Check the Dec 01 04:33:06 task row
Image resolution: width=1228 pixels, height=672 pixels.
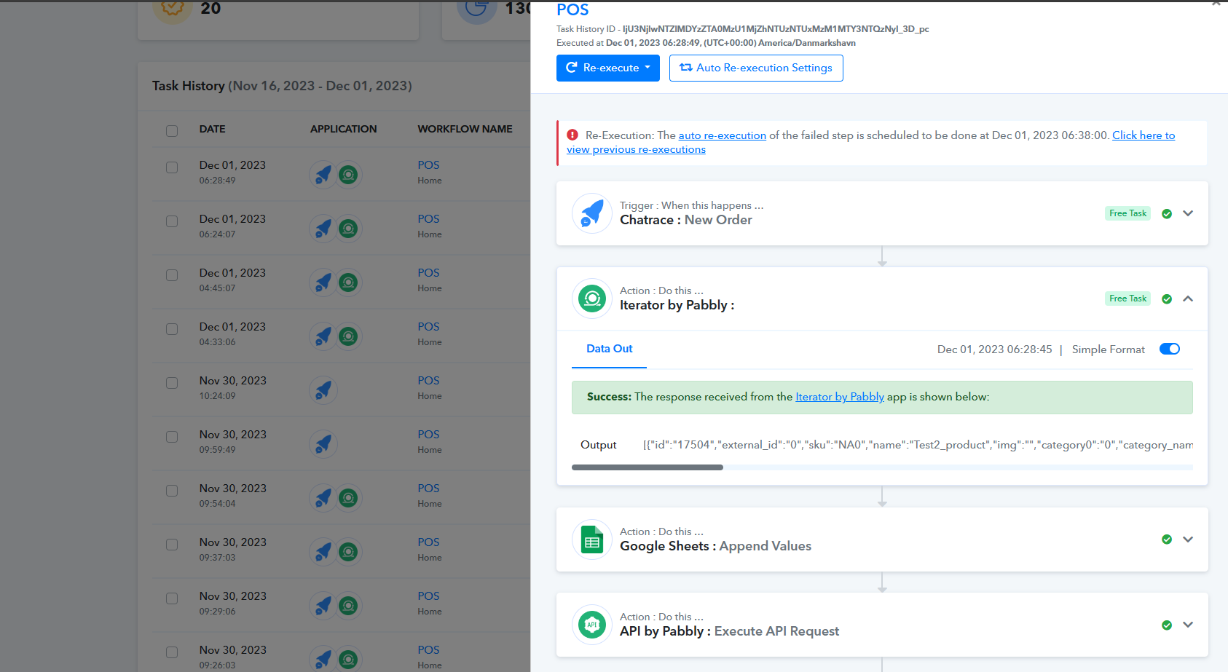(x=172, y=329)
